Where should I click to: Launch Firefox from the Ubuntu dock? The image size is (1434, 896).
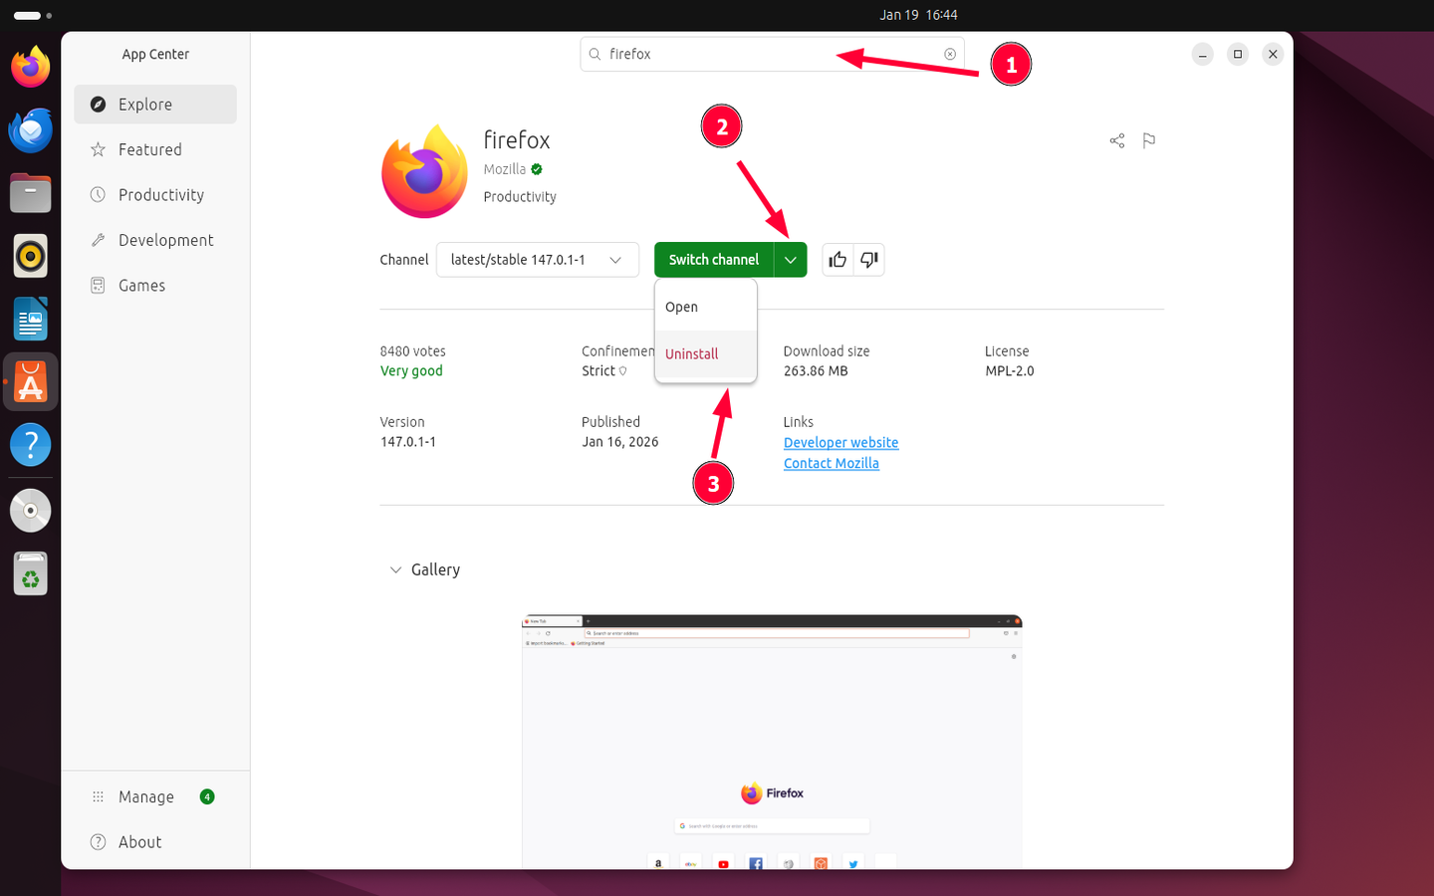30,65
